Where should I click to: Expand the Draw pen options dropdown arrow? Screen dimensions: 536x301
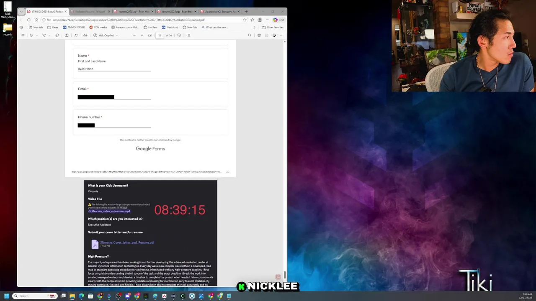49,35
